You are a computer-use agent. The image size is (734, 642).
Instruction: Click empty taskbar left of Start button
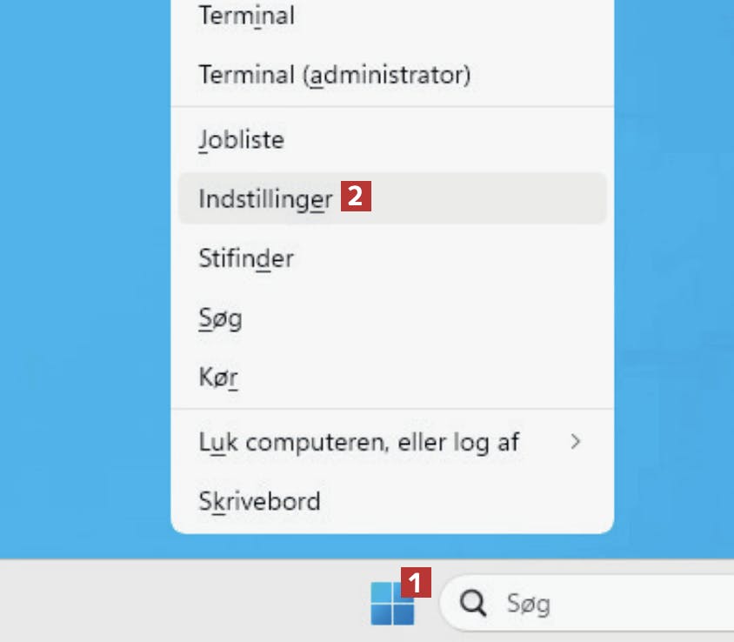(x=174, y=603)
